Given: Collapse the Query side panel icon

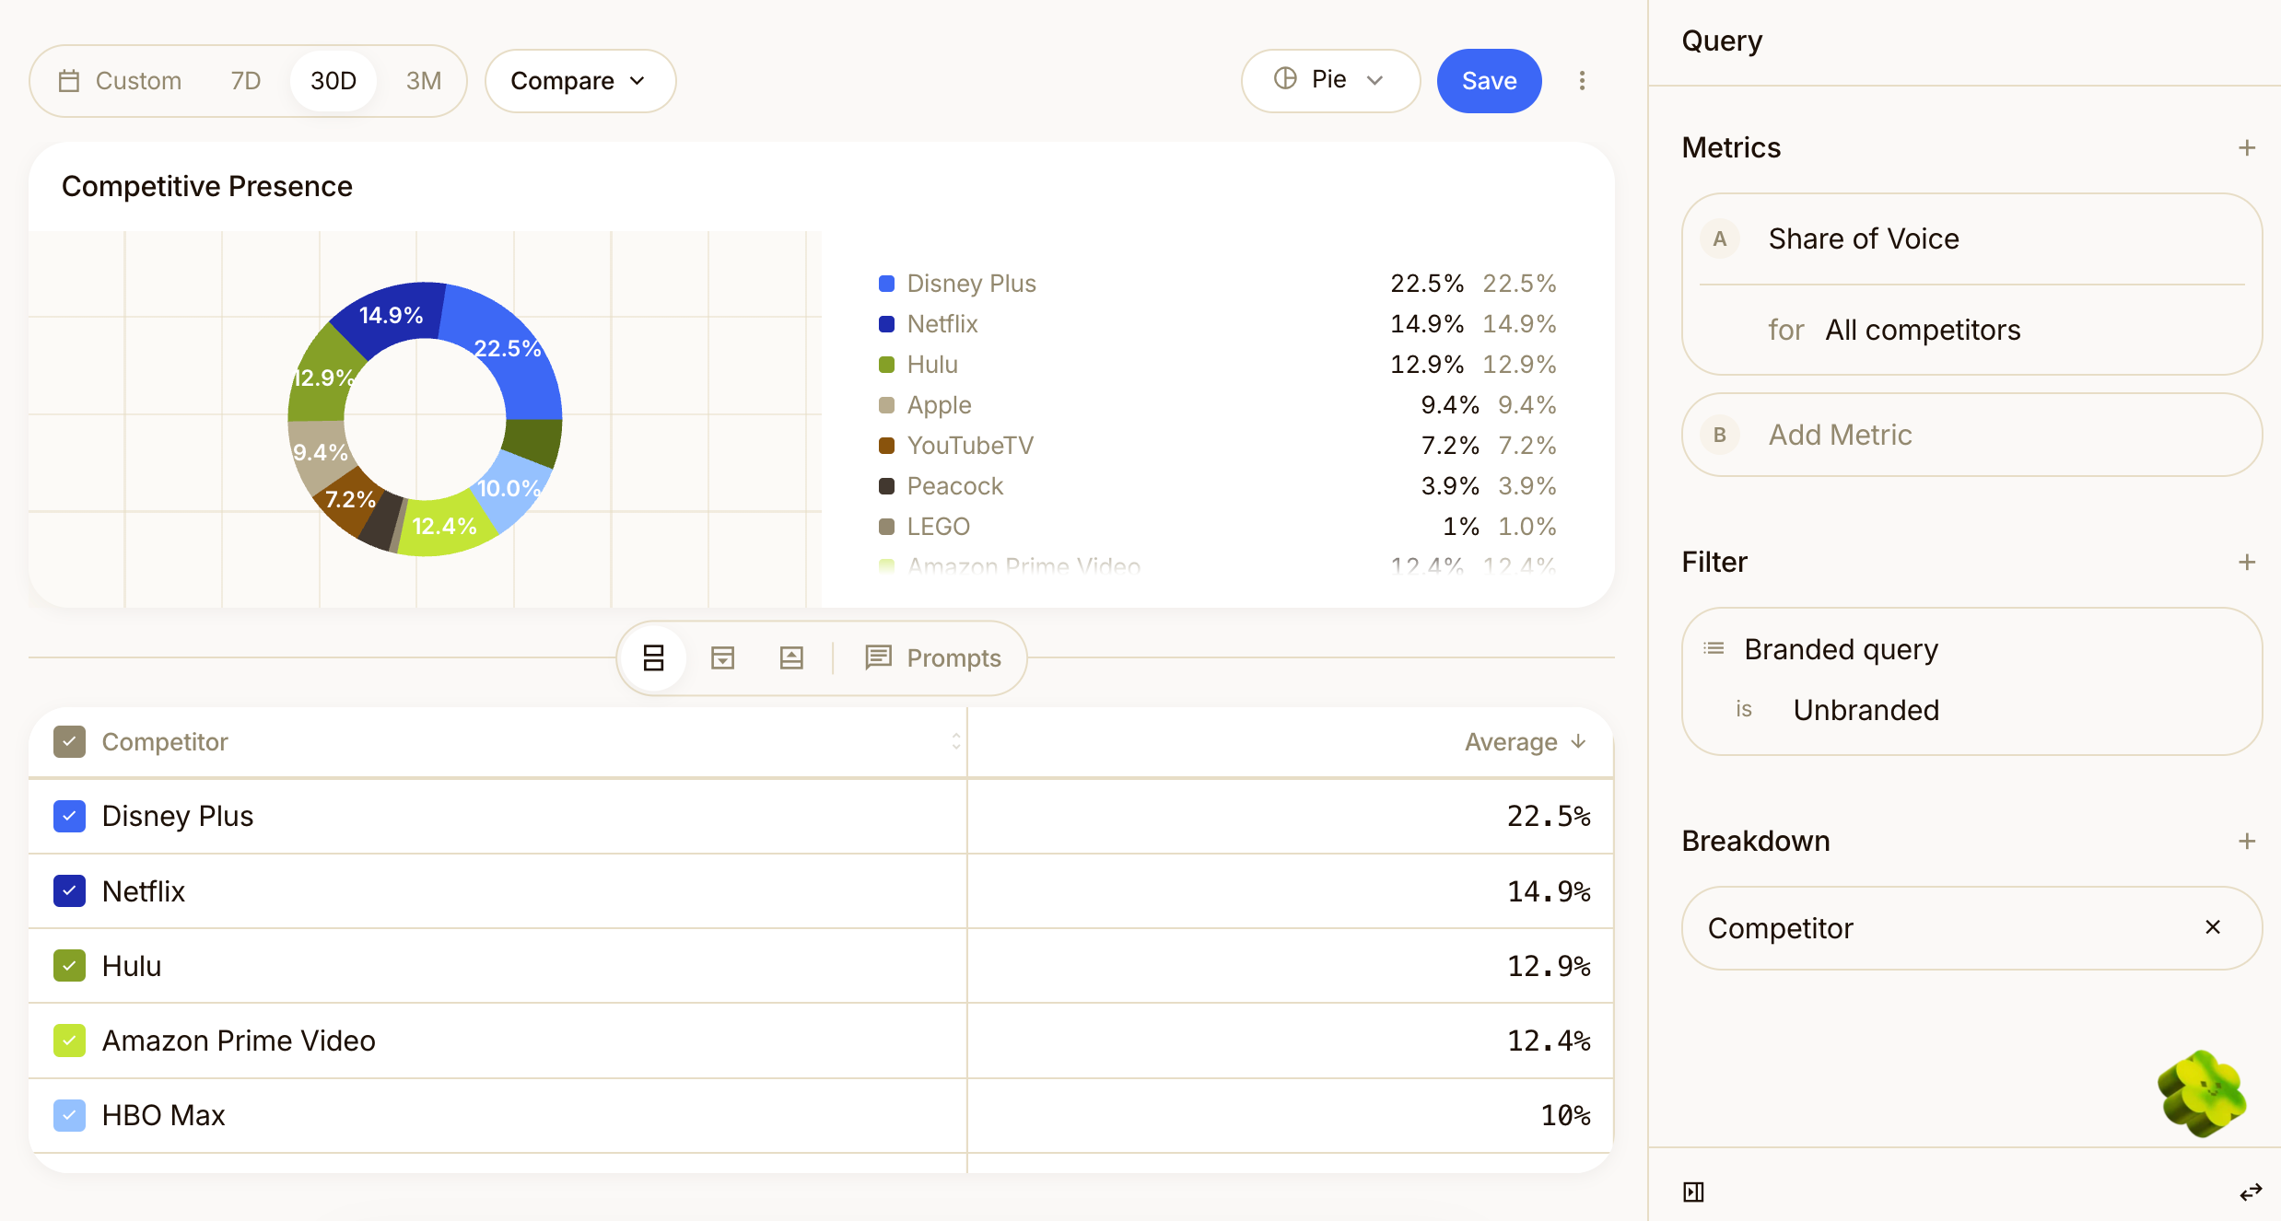Looking at the screenshot, I should point(1693,1192).
